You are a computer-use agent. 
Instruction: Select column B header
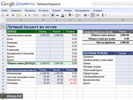pyautogui.click(x=43, y=20)
